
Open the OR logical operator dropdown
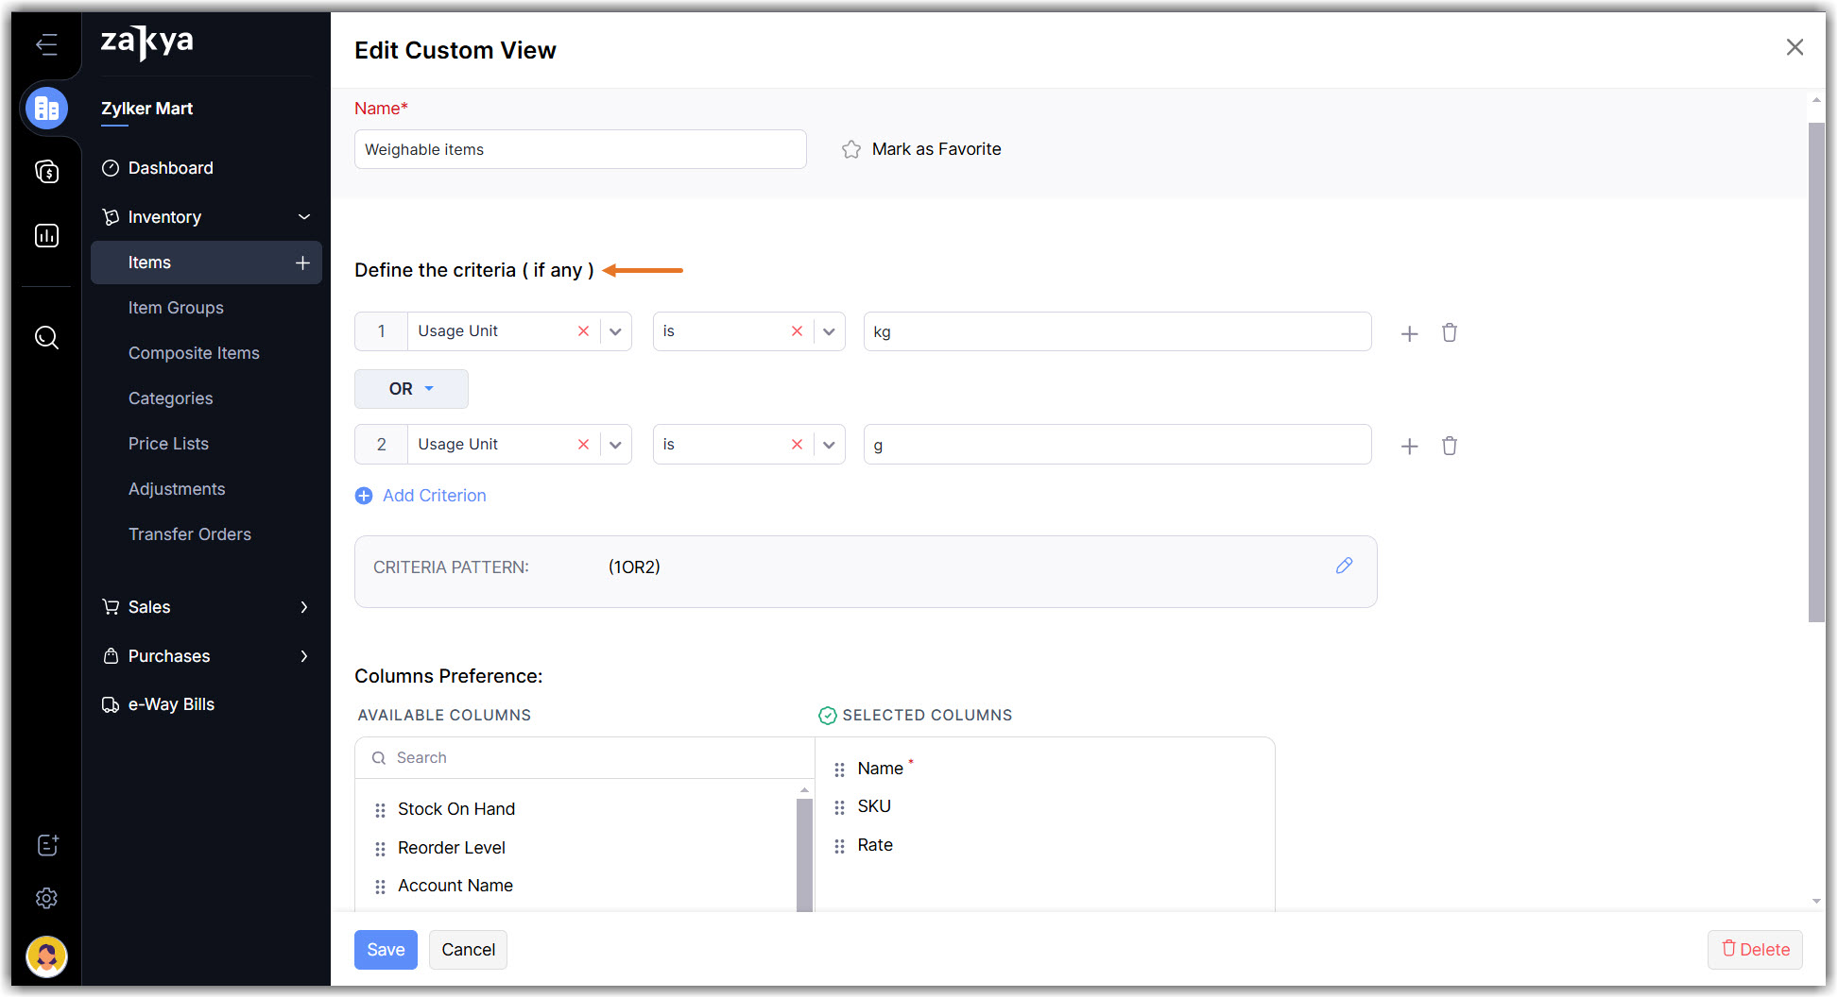coord(411,389)
